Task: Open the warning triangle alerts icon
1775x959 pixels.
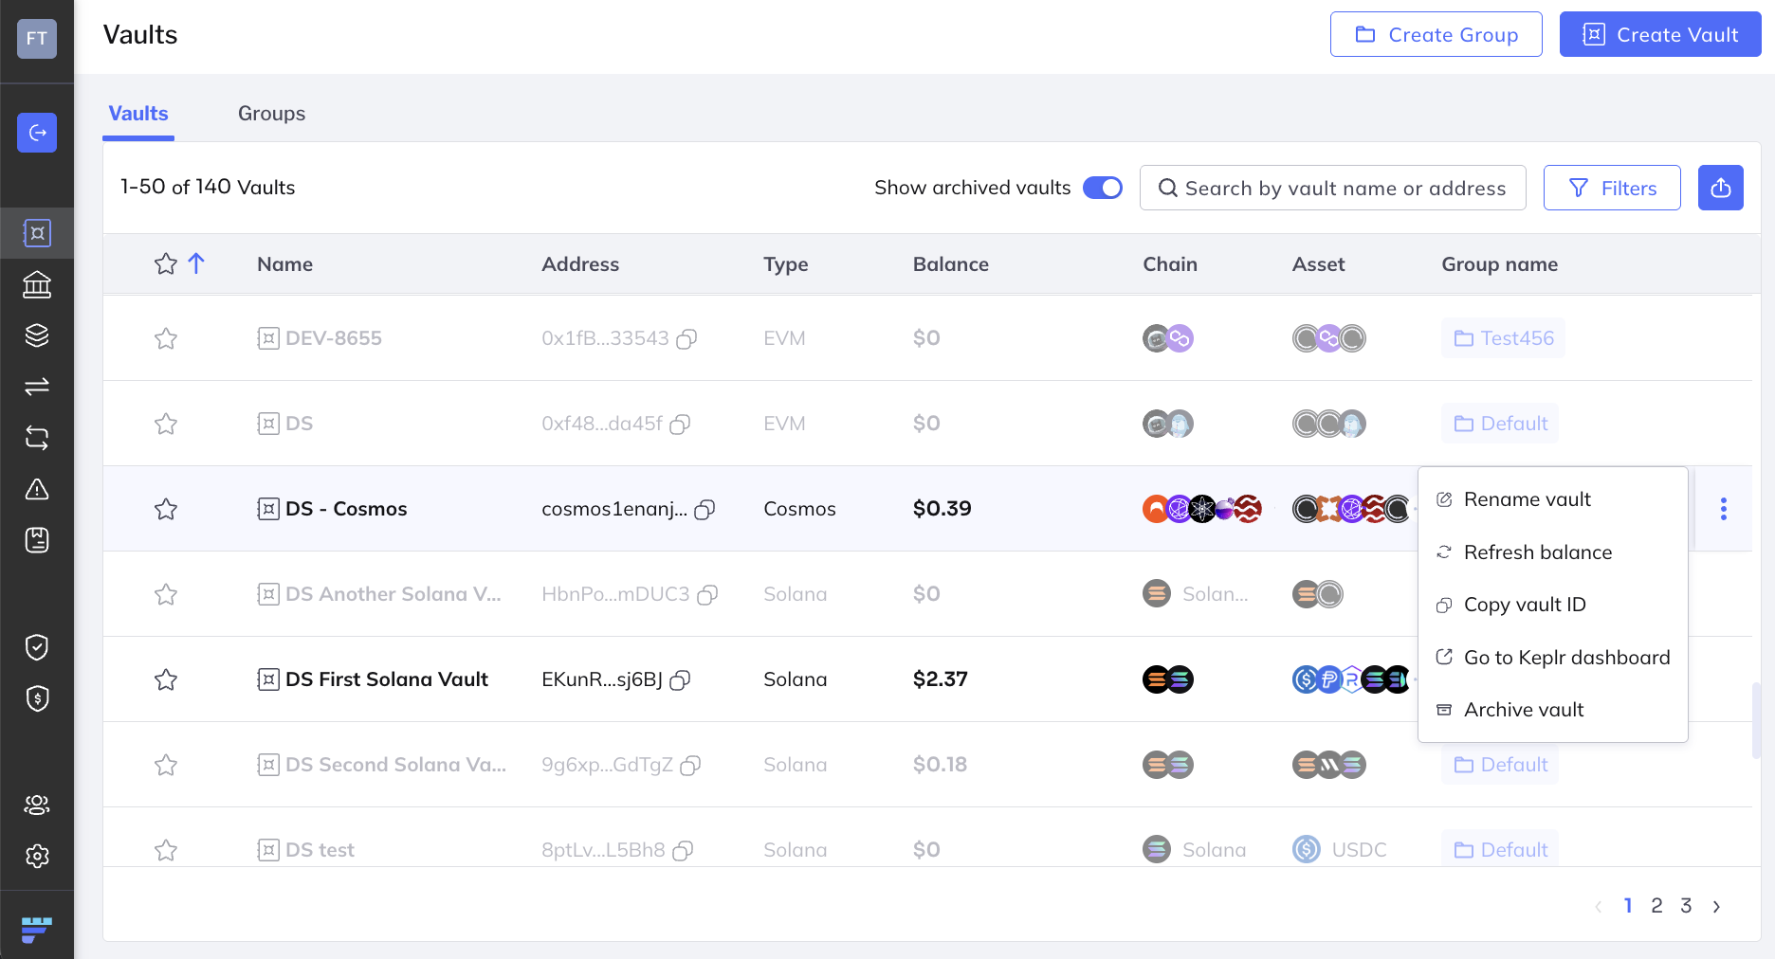Action: pos(37,489)
